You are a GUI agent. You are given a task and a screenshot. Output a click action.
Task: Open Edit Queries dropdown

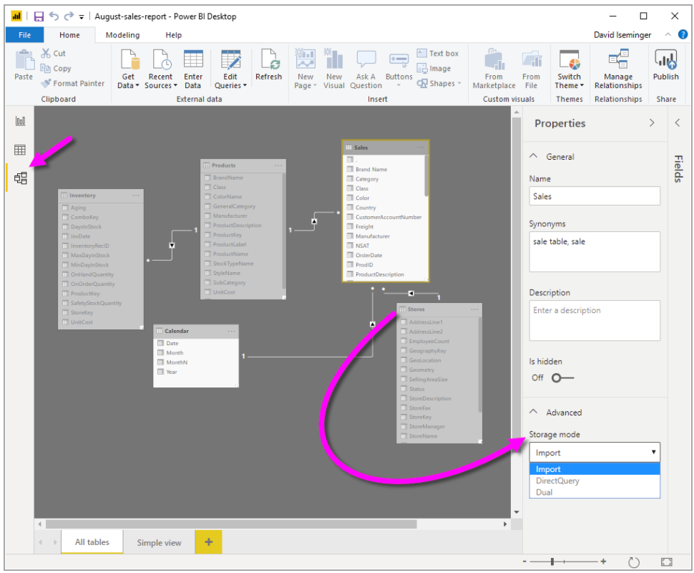(x=230, y=69)
